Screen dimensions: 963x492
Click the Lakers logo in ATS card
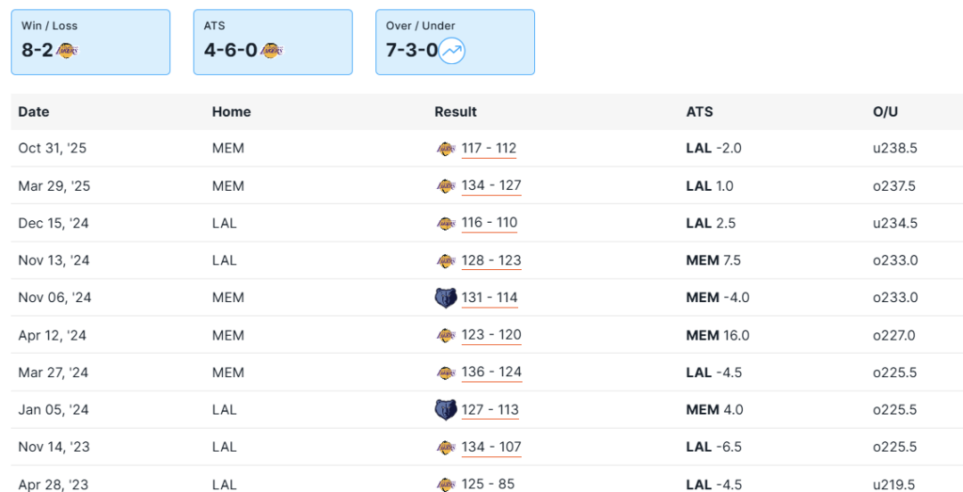272,51
